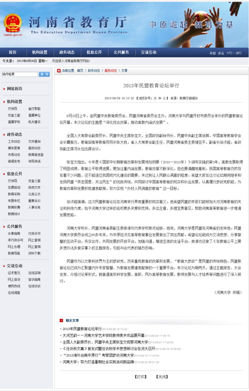Viewport: 249px width, 391px height.
Task: Open 直属单位 in sidebar
Action: [34, 116]
